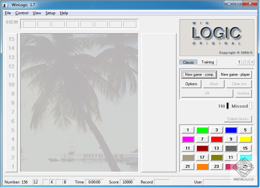Pick color block number 19

(231, 157)
